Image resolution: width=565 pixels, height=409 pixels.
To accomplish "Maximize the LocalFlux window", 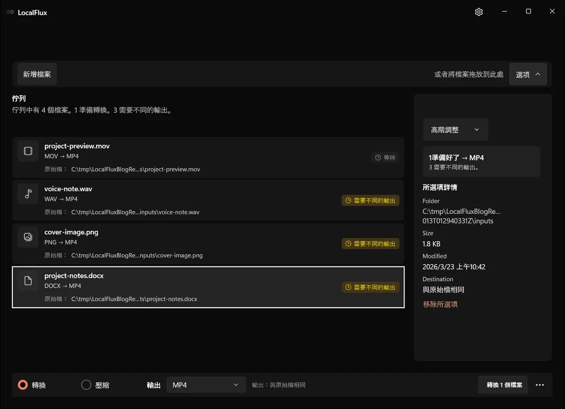I will [528, 12].
